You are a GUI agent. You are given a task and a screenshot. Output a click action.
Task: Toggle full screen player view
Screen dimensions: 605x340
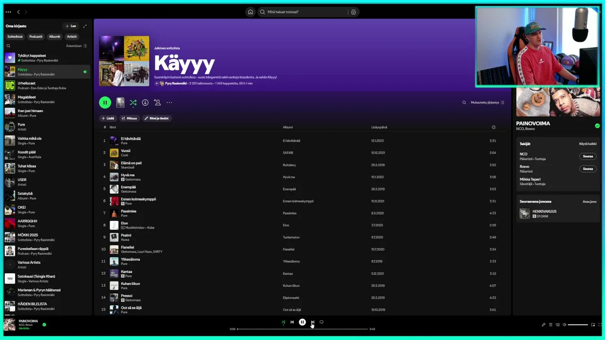(x=600, y=325)
